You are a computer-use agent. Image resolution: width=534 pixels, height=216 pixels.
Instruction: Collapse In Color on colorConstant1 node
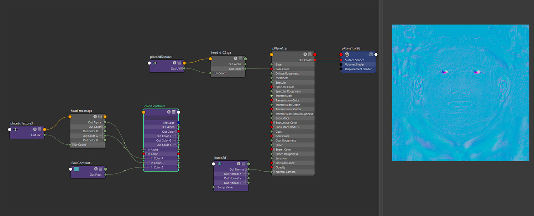click(146, 154)
